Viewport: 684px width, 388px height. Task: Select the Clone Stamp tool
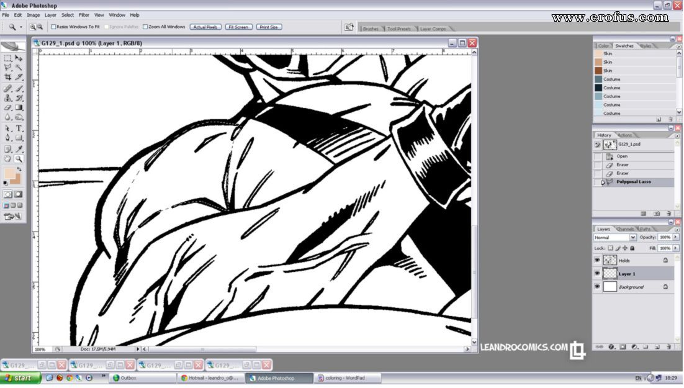7,98
